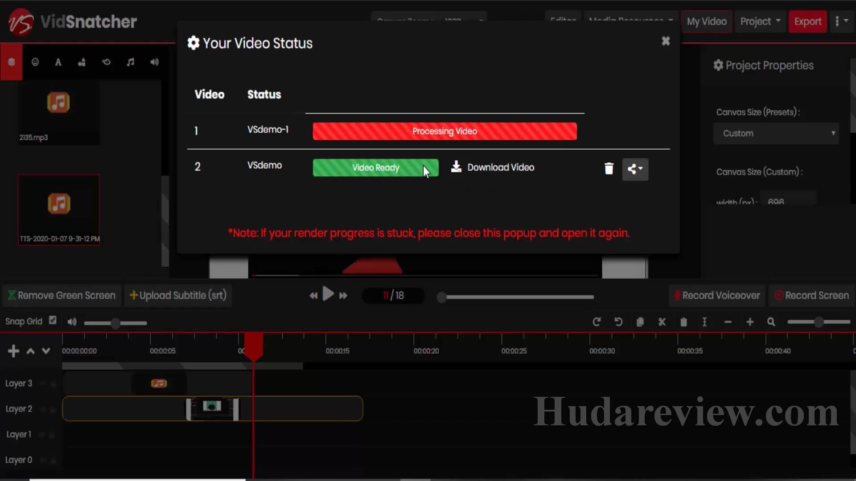
Task: Expand the Project dropdown menu
Action: coord(760,21)
